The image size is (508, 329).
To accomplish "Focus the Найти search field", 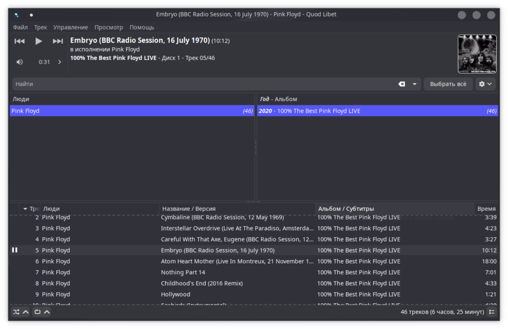I will 204,84.
